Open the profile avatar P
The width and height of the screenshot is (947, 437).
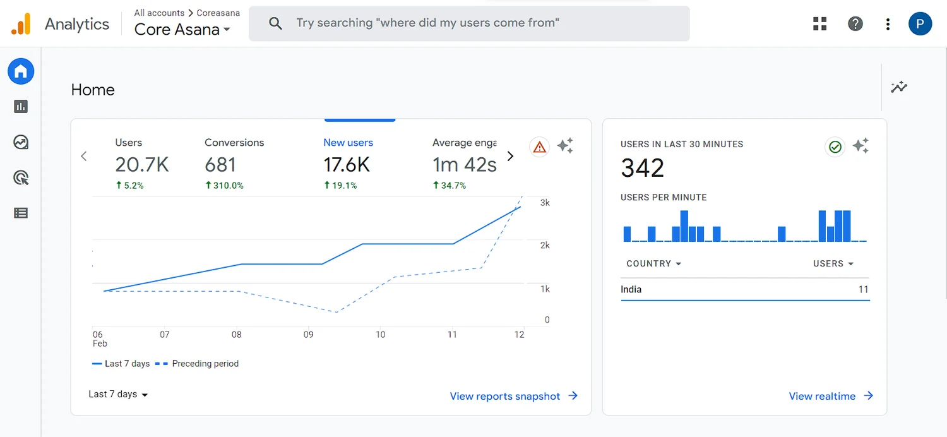pyautogui.click(x=920, y=24)
